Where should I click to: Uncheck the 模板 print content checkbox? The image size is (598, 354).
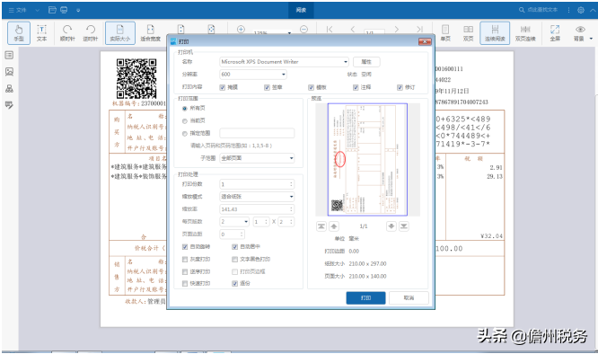(x=312, y=87)
